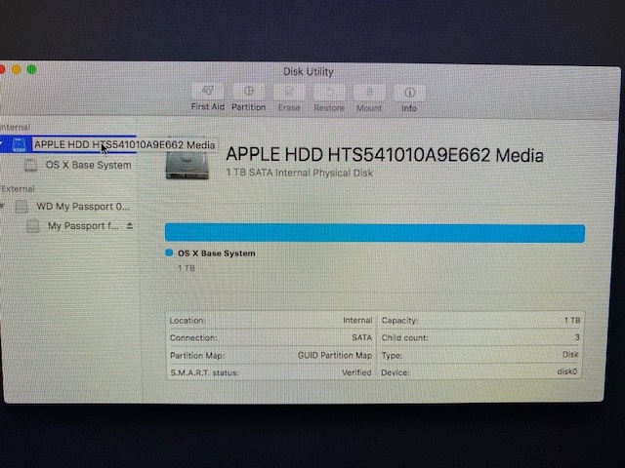Click the My Passport f... volume icon
Image resolution: width=625 pixels, height=468 pixels.
pyautogui.click(x=32, y=226)
